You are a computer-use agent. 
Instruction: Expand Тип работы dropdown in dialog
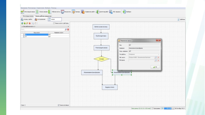159,54
